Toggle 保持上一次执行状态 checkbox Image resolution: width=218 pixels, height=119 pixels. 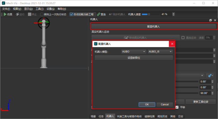(42, 14)
